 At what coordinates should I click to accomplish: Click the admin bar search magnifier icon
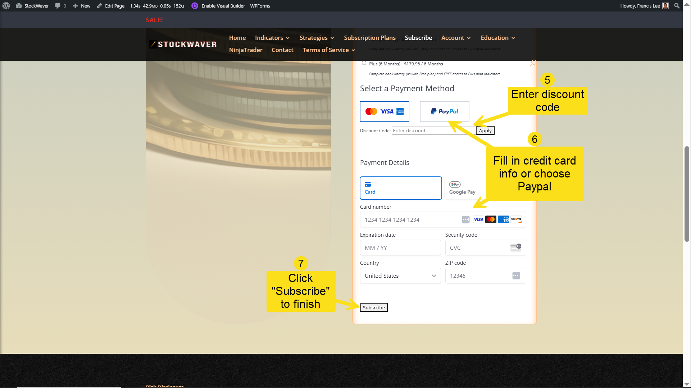(677, 6)
